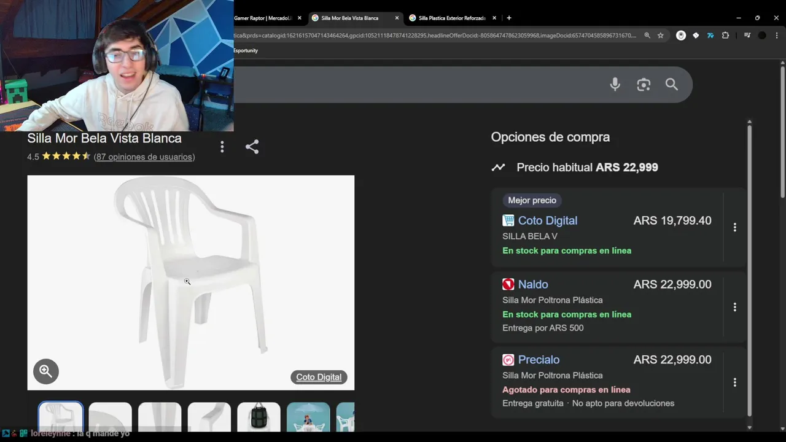This screenshot has width=786, height=442.
Task: Select the beach scene thumbnail
Action: click(x=308, y=416)
